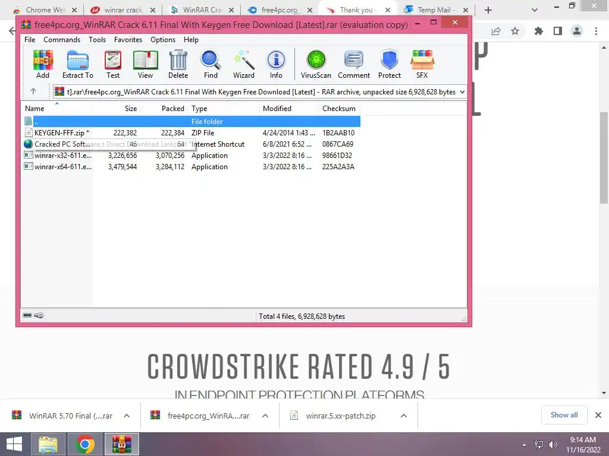Open the Help menu
The width and height of the screenshot is (609, 456).
[x=191, y=40]
